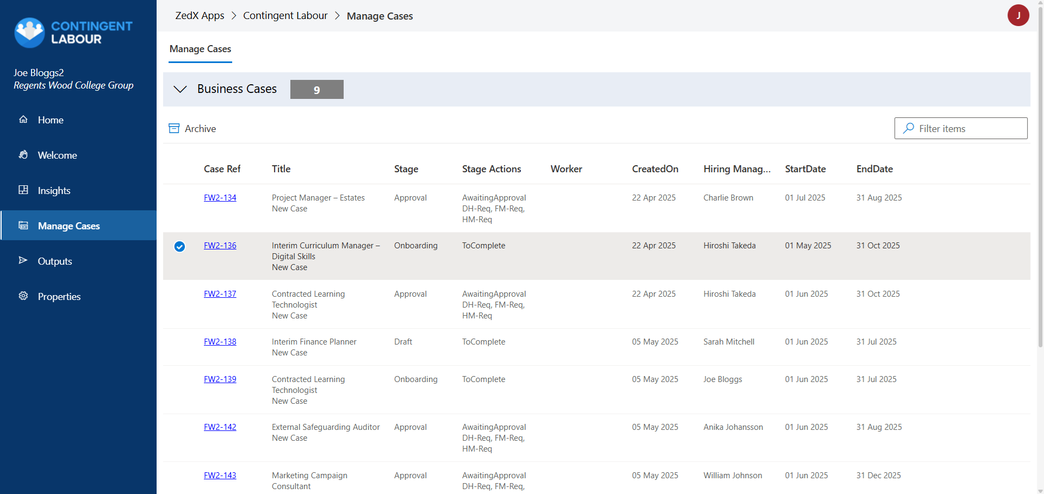Deselect the FW2-136 row checkmark
The height and width of the screenshot is (494, 1044).
tap(179, 247)
